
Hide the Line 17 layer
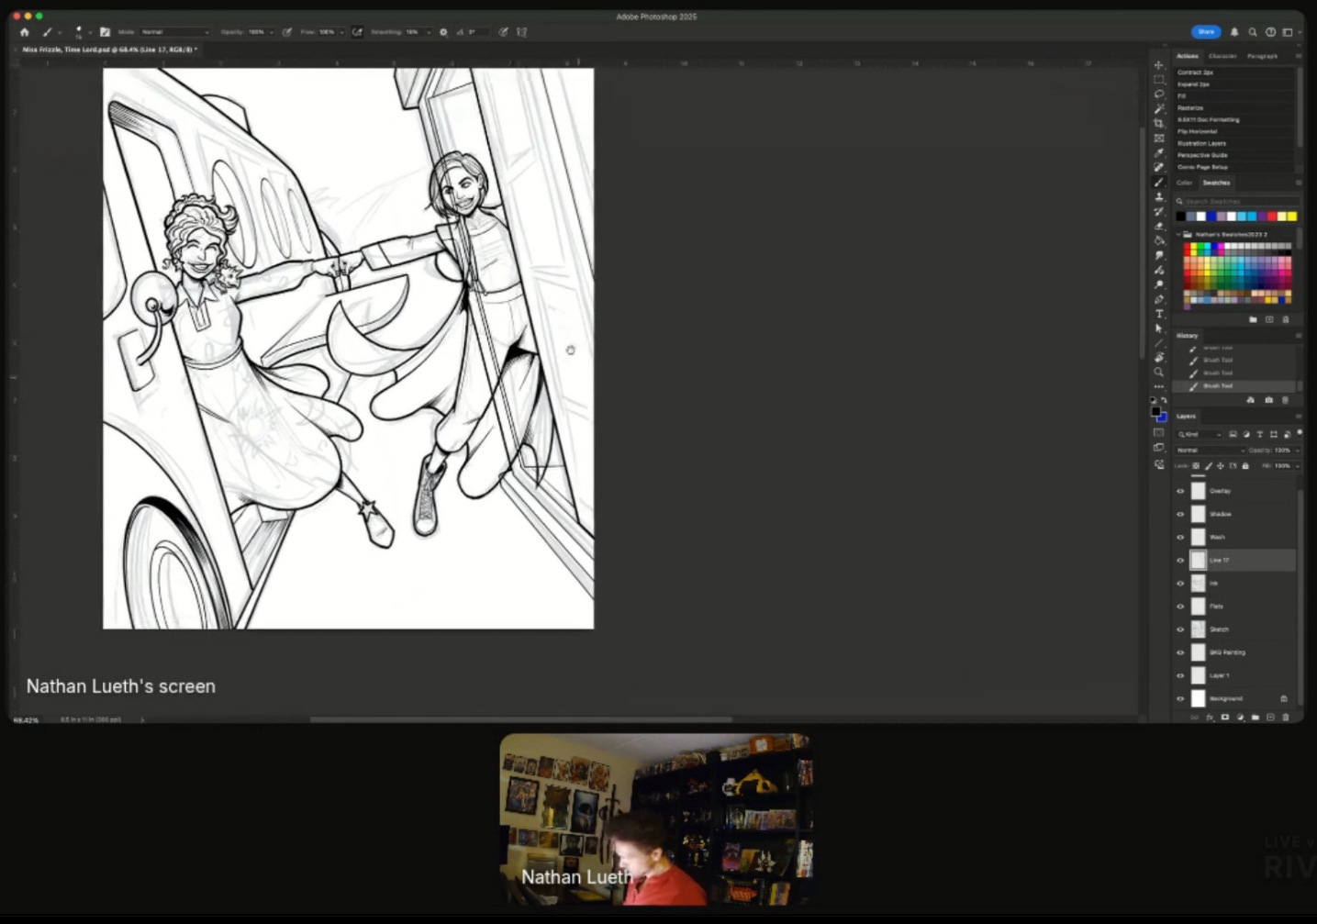click(x=1181, y=560)
